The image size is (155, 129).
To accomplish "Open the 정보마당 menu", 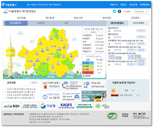I will [107, 18].
